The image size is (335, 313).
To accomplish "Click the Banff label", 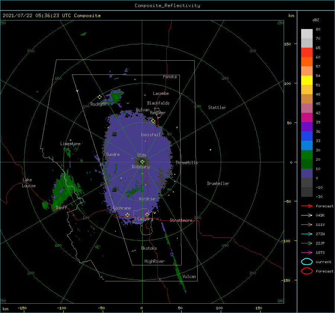I will click(61, 207).
